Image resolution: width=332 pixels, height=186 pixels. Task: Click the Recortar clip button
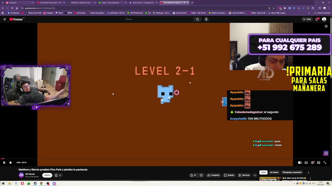point(244,175)
